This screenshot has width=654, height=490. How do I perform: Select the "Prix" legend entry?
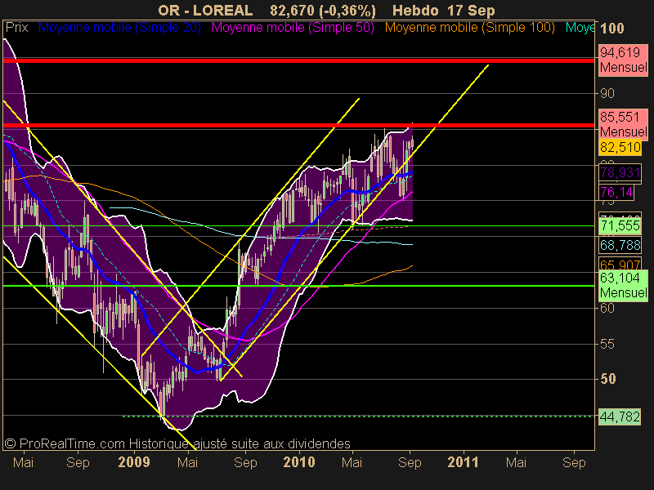tap(16, 28)
